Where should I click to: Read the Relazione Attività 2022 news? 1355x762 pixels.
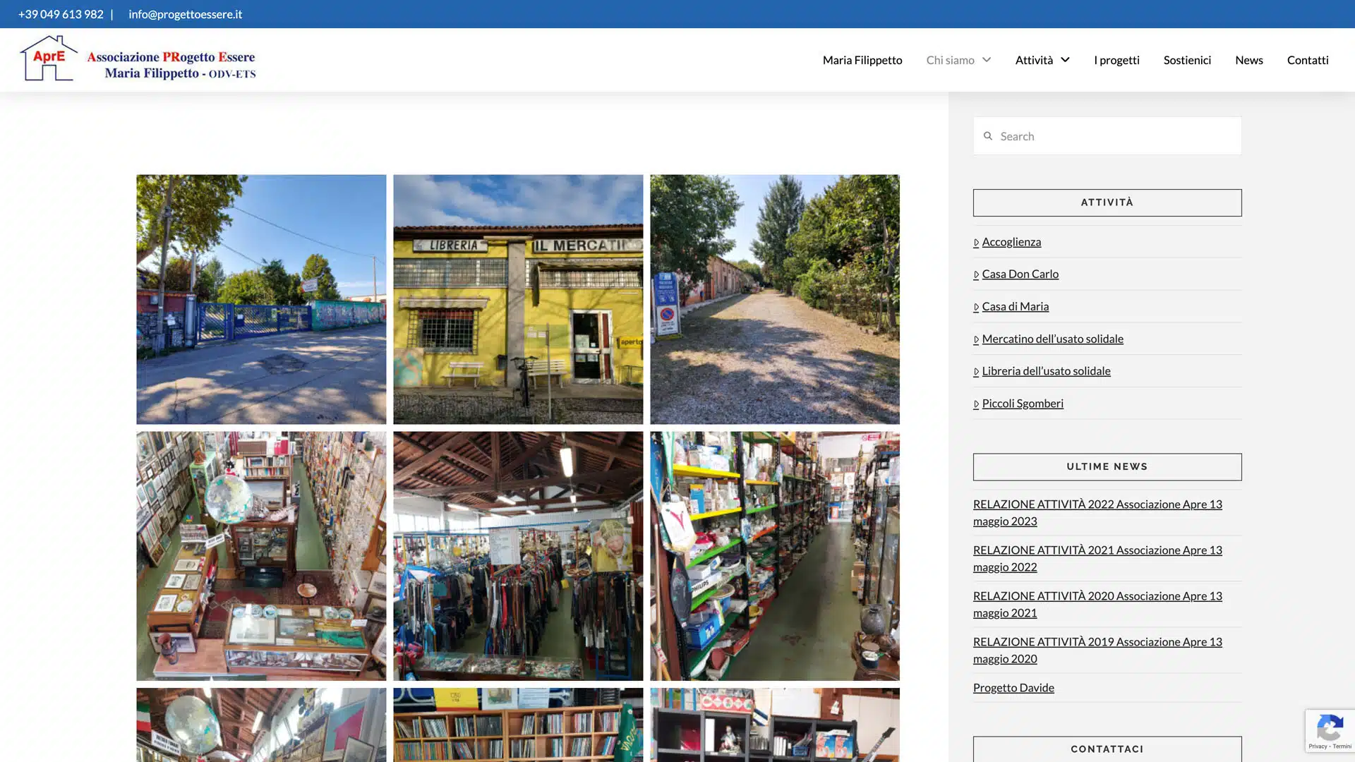(x=1097, y=513)
